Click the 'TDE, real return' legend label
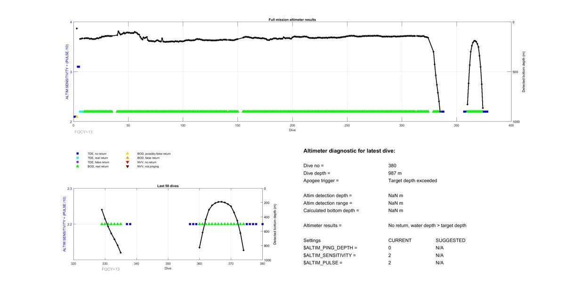Viewport: 565px width, 292px height. pyautogui.click(x=98, y=158)
